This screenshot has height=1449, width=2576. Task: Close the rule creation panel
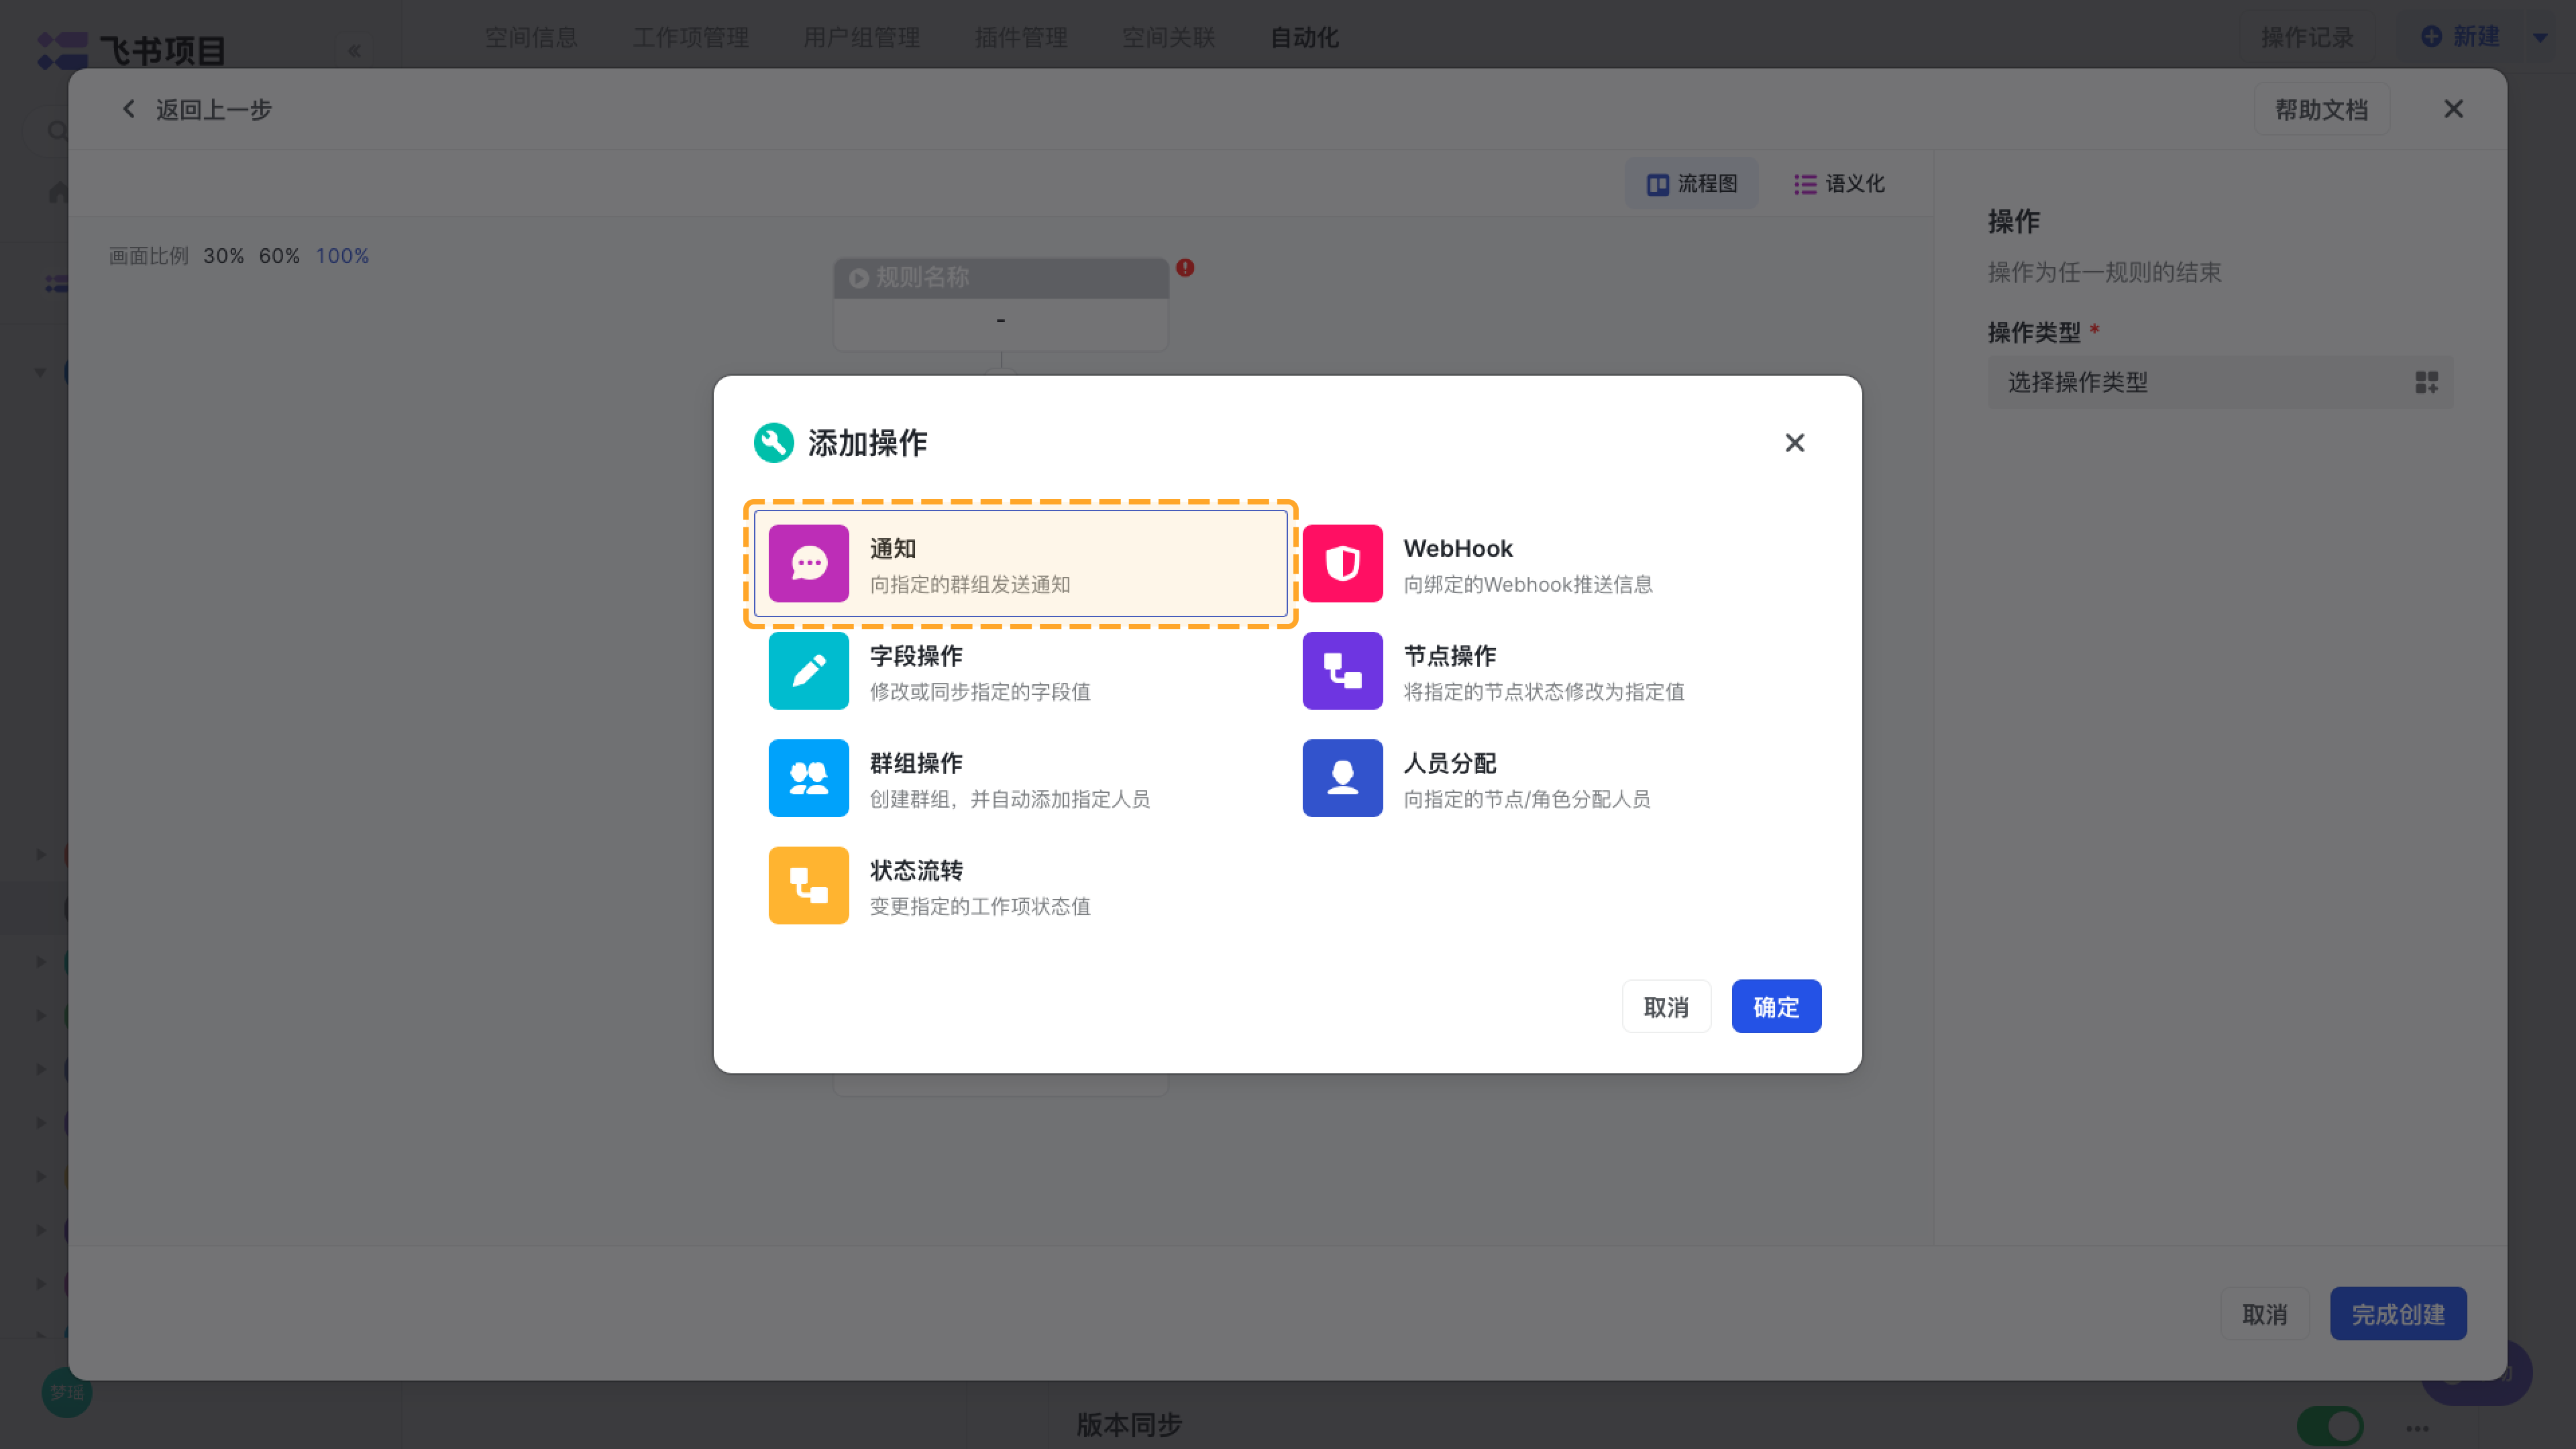tap(2453, 109)
